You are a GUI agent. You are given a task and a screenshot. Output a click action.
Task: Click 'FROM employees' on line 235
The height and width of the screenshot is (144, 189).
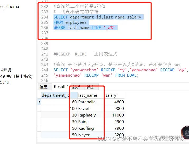point(70,22)
